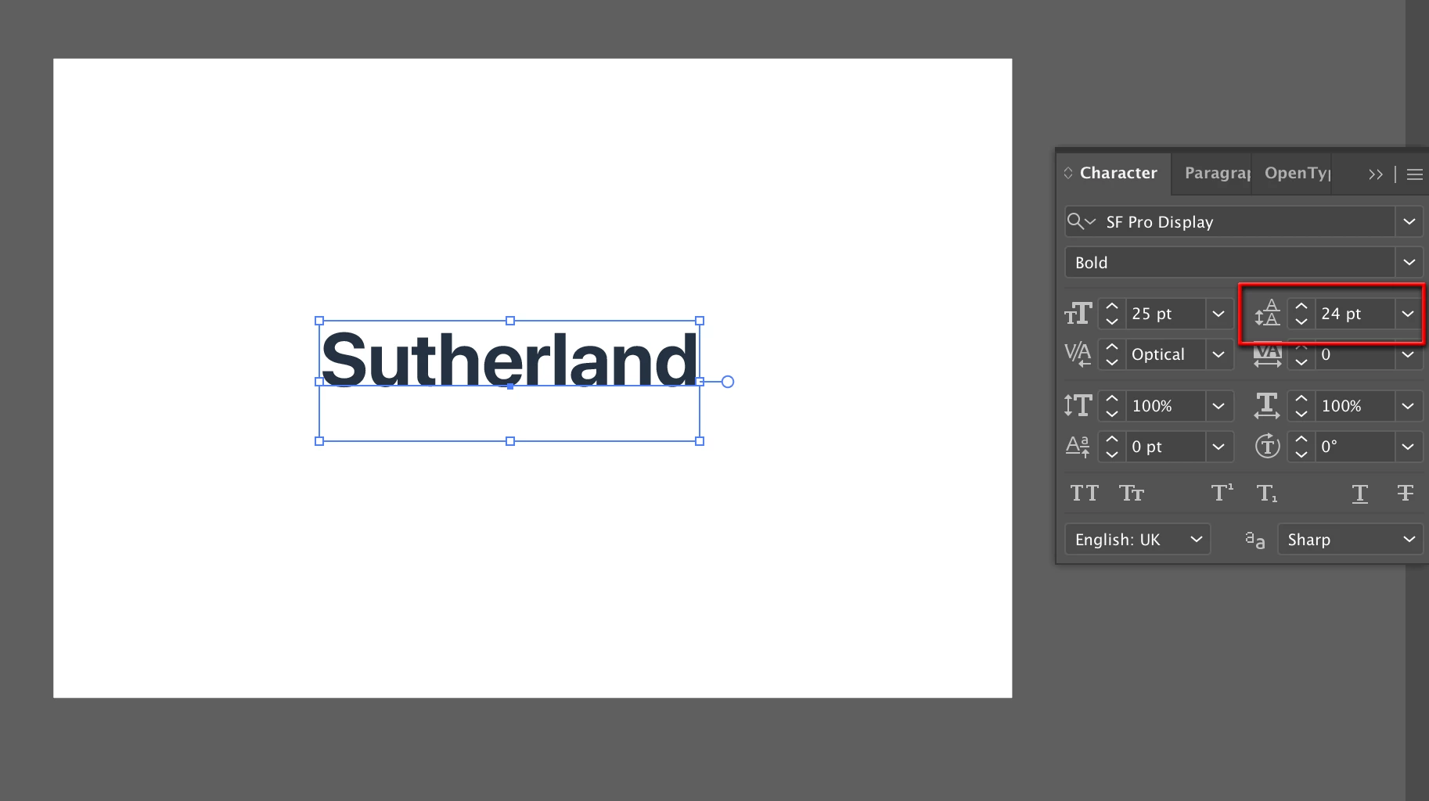Open the character rotation dropdown
Viewport: 1429px width, 801px height.
[1408, 447]
